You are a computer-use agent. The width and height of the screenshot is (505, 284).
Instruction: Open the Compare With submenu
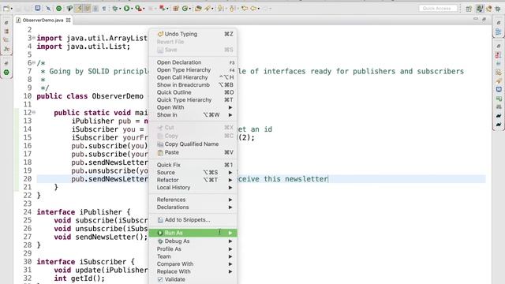point(193,263)
